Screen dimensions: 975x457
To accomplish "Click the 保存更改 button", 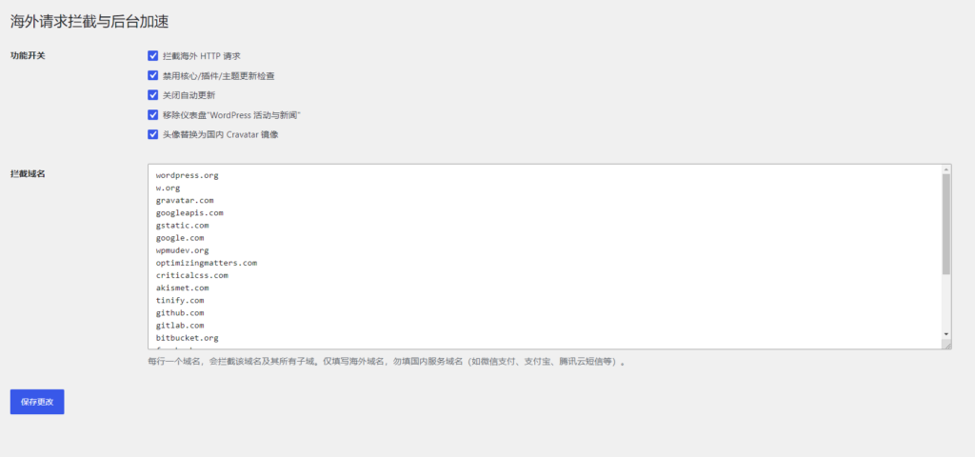I will (x=37, y=402).
